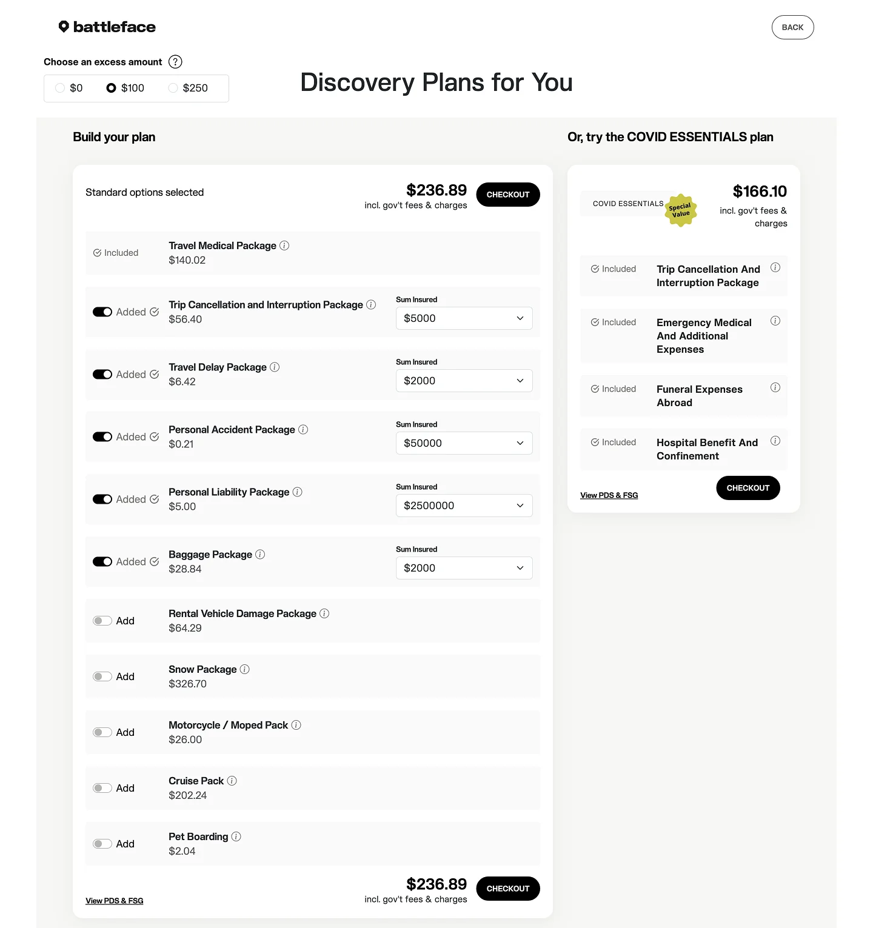Enable the Rental Vehicle Damage Package
The image size is (873, 928).
click(102, 621)
